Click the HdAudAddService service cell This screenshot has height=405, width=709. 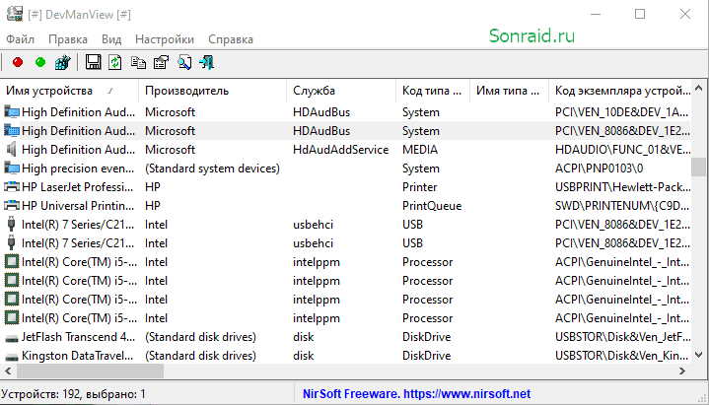click(340, 150)
